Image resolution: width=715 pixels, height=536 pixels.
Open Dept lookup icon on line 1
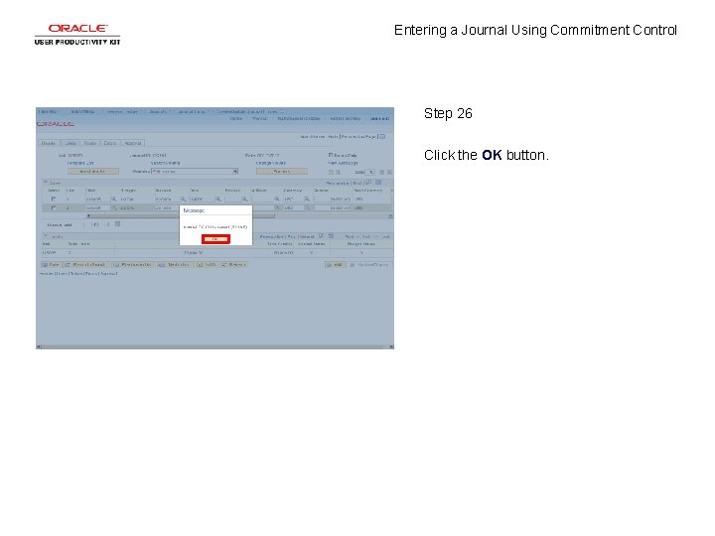(217, 200)
